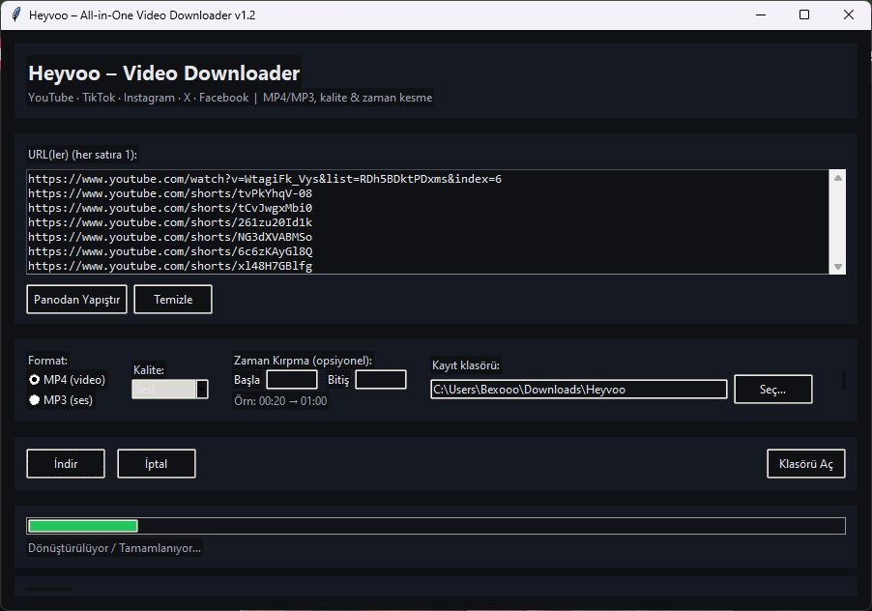Click the URL list scroll down arrow

point(837,266)
